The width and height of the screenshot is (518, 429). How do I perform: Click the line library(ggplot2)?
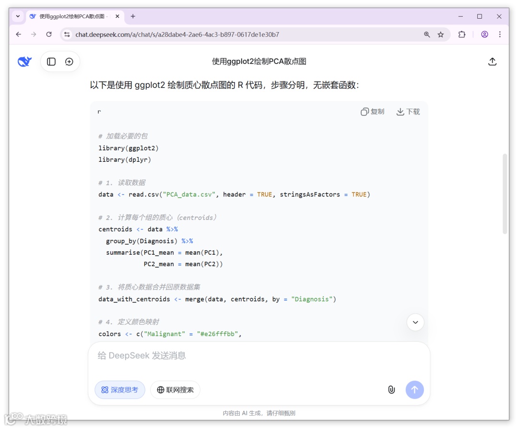click(x=128, y=148)
